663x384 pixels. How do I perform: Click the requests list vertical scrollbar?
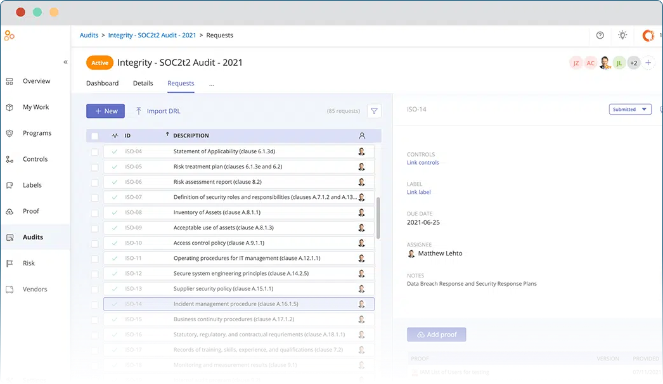click(x=378, y=217)
